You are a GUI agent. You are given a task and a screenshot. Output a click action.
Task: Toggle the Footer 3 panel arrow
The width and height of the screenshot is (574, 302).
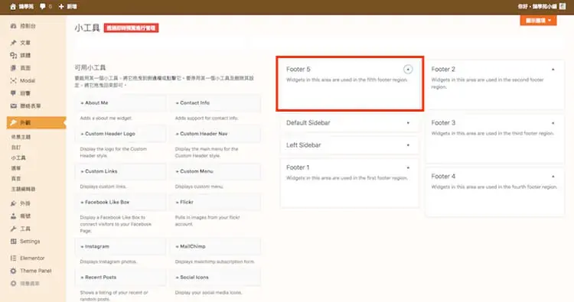pos(553,123)
